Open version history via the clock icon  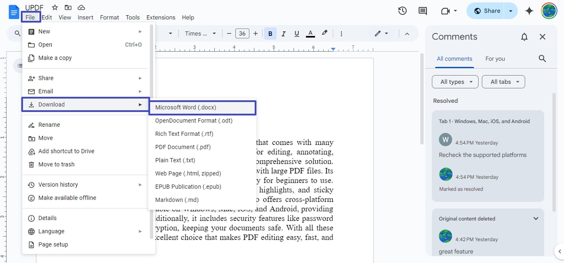(x=402, y=11)
